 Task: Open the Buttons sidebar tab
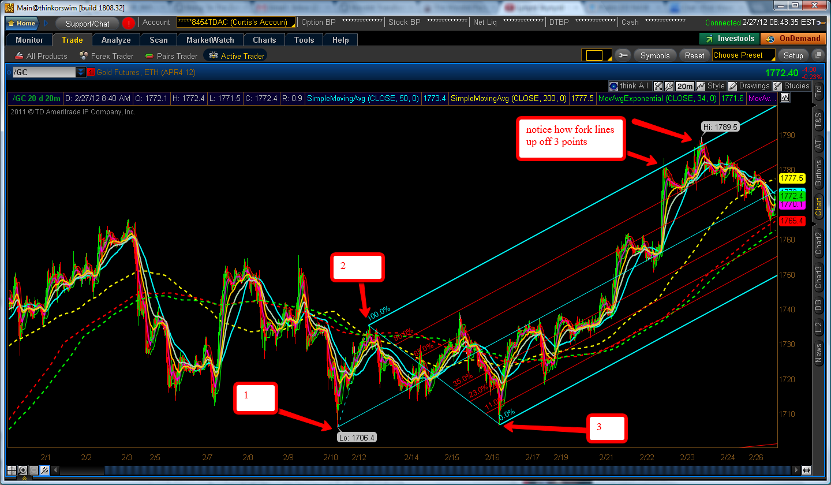[818, 173]
